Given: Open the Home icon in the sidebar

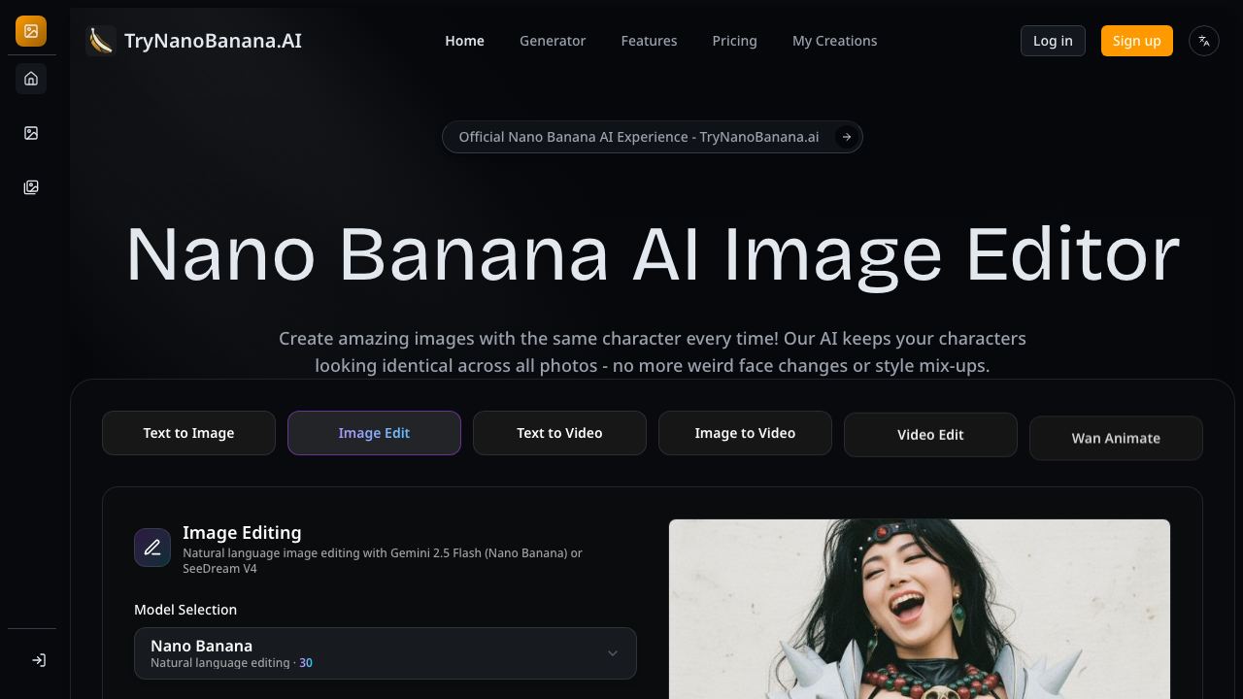Looking at the screenshot, I should point(31,79).
